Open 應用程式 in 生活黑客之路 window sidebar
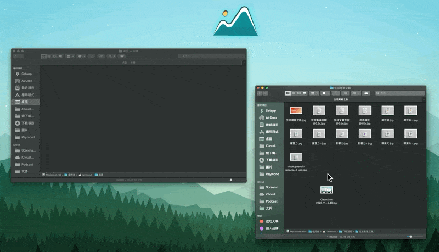 tap(269, 132)
